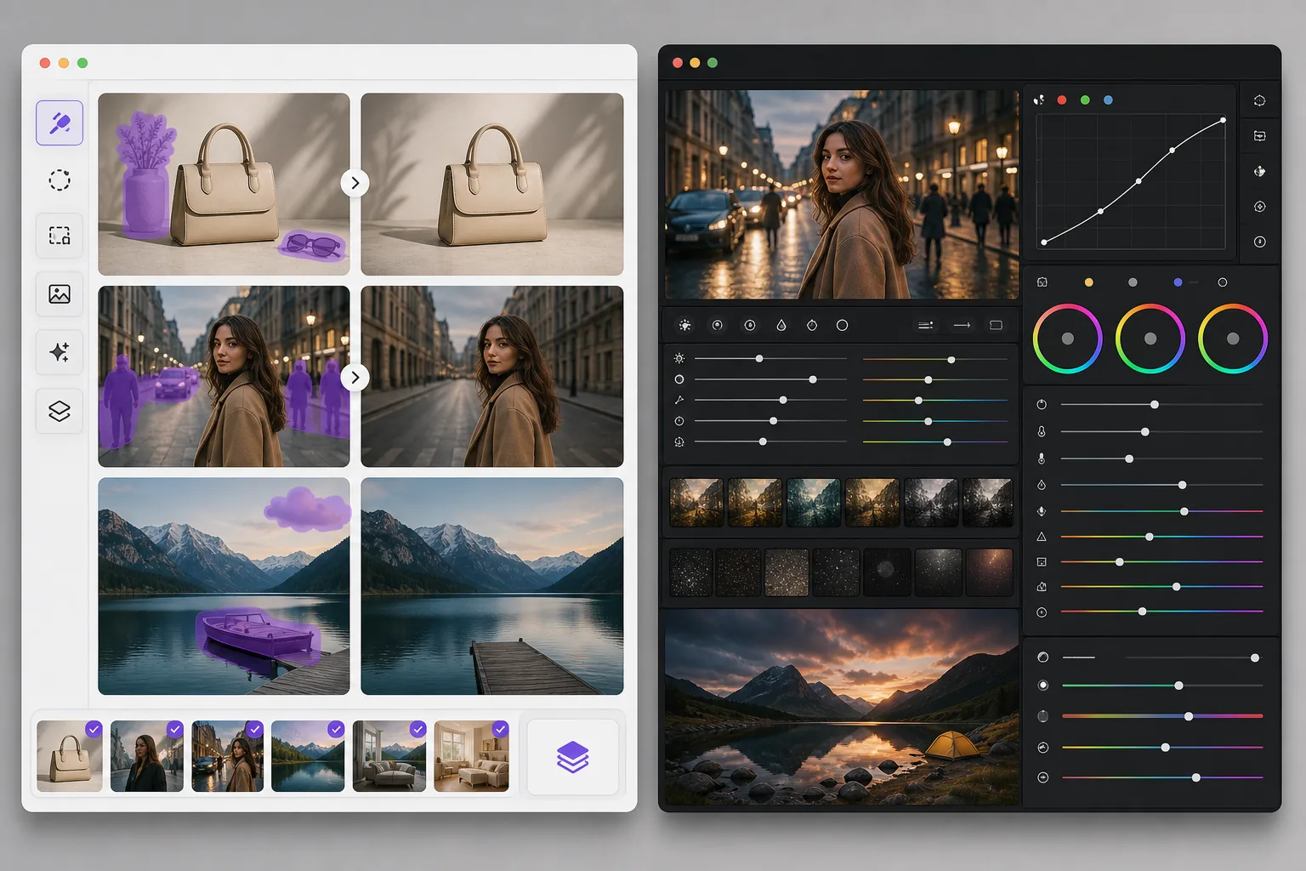Click the warning triangle icon in the dark adjustments panel
This screenshot has height=871, width=1306.
pyautogui.click(x=1042, y=537)
